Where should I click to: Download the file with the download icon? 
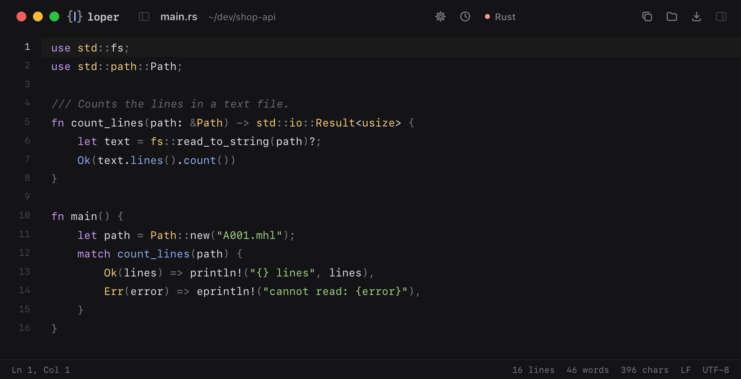click(697, 16)
